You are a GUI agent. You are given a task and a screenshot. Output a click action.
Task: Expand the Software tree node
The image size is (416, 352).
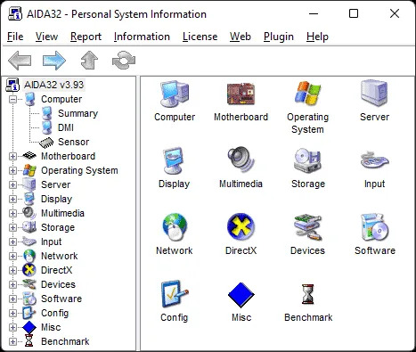(12, 299)
